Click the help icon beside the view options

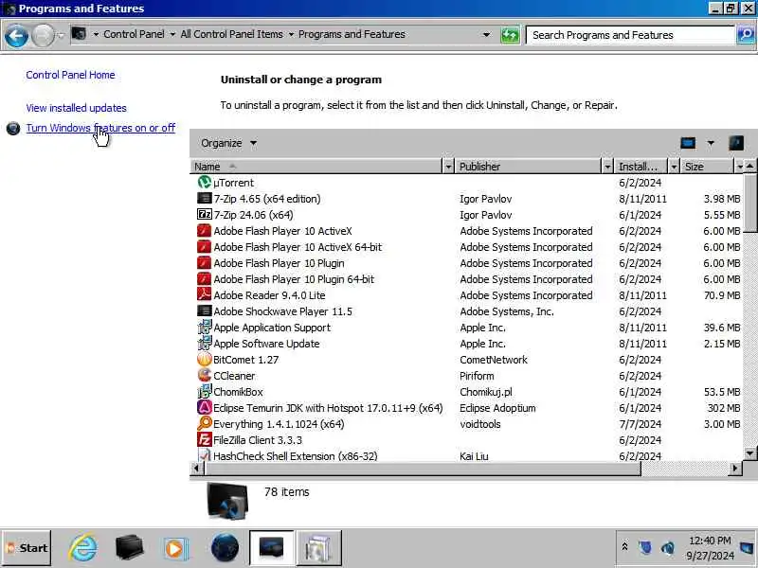point(736,143)
